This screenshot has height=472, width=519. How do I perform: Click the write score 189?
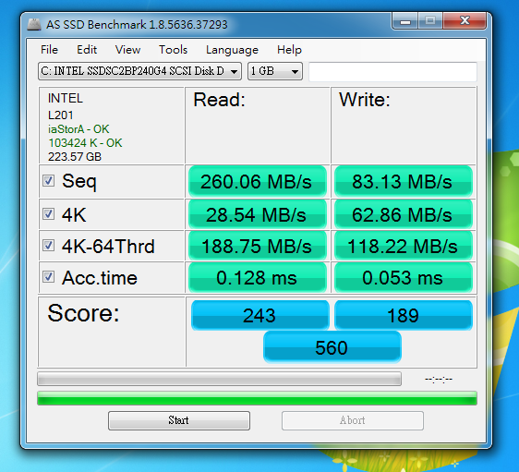tap(404, 315)
